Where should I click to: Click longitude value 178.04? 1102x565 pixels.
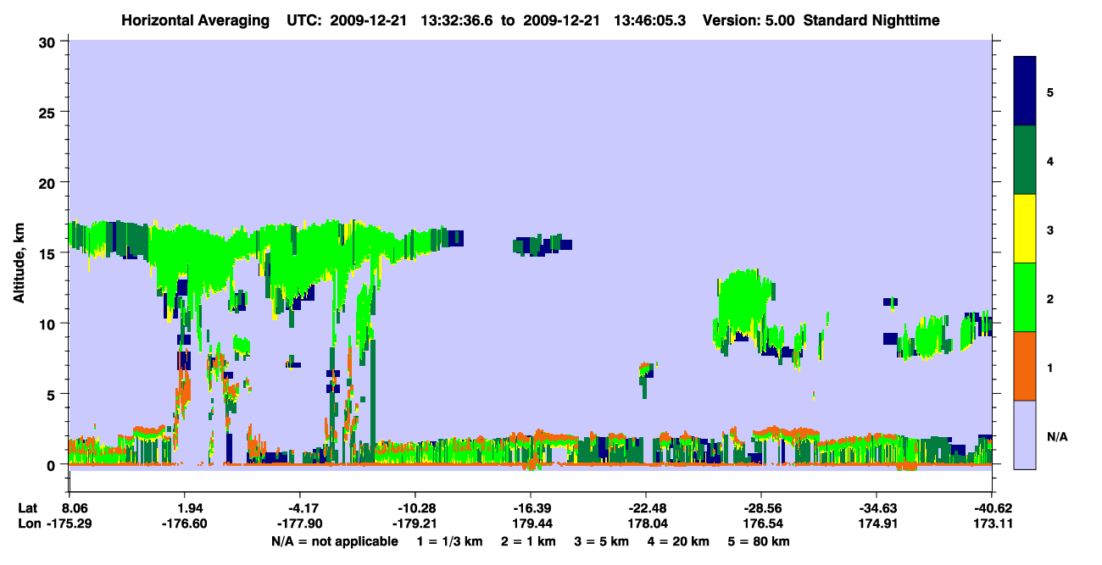[645, 524]
